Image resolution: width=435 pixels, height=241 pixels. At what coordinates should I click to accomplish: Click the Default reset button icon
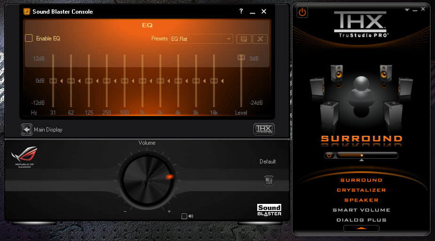coord(269,181)
